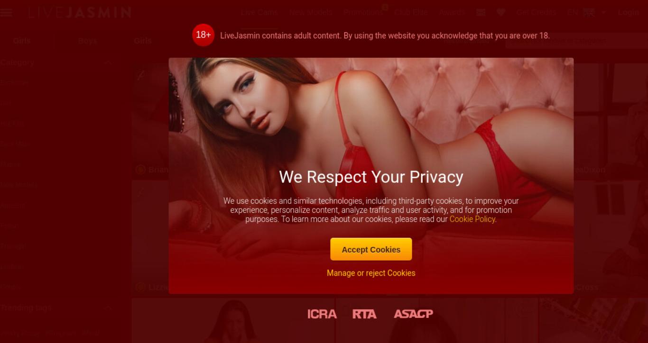Click Manage or reject Cookies link
Screen dimensions: 648x343
point(371,273)
